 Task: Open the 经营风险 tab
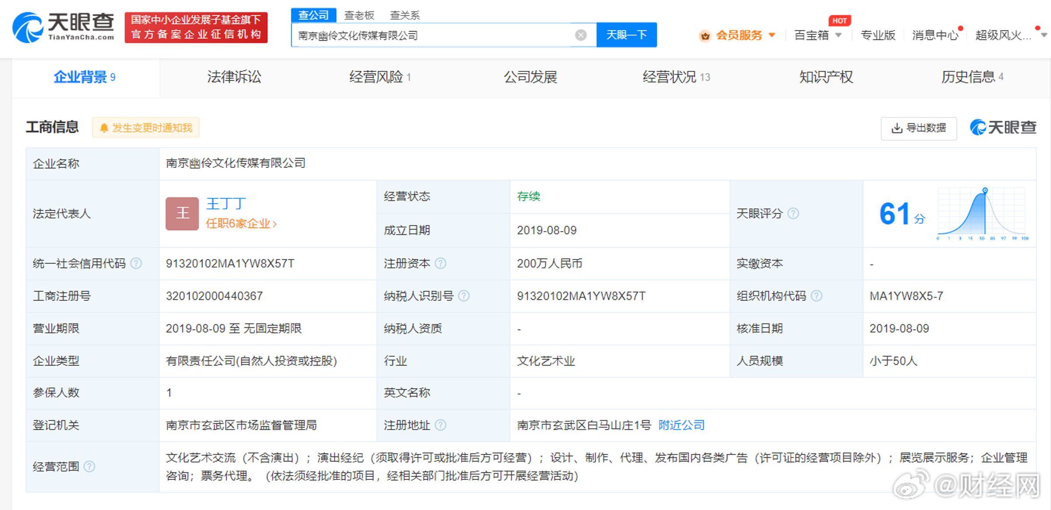click(x=380, y=77)
